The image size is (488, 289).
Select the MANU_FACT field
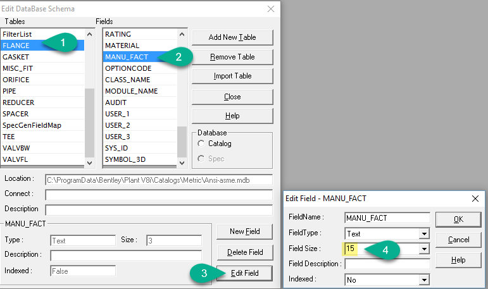coord(140,57)
